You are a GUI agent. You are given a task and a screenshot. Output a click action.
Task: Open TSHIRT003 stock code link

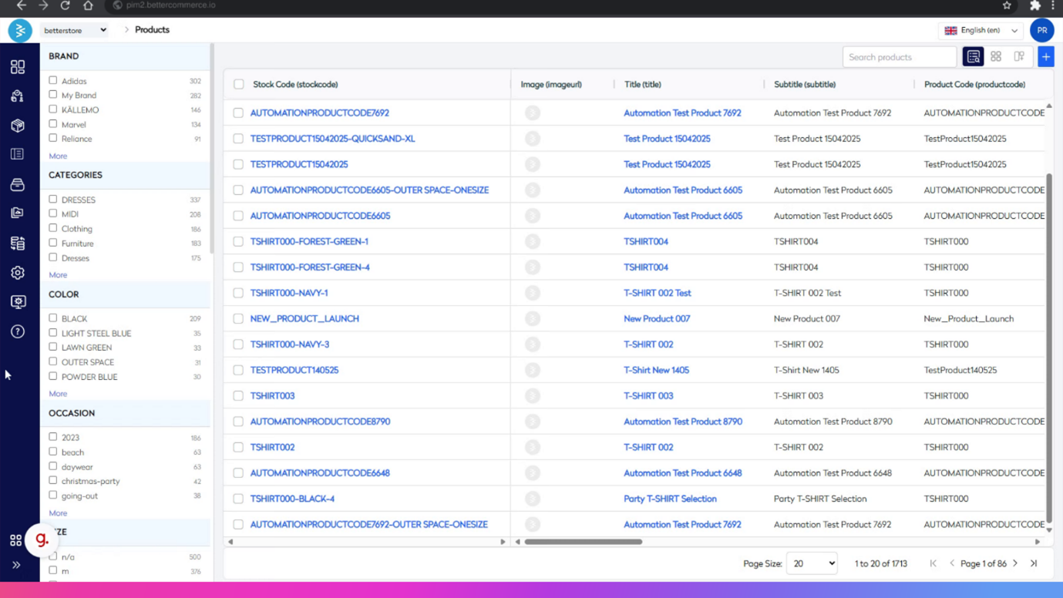tap(272, 395)
